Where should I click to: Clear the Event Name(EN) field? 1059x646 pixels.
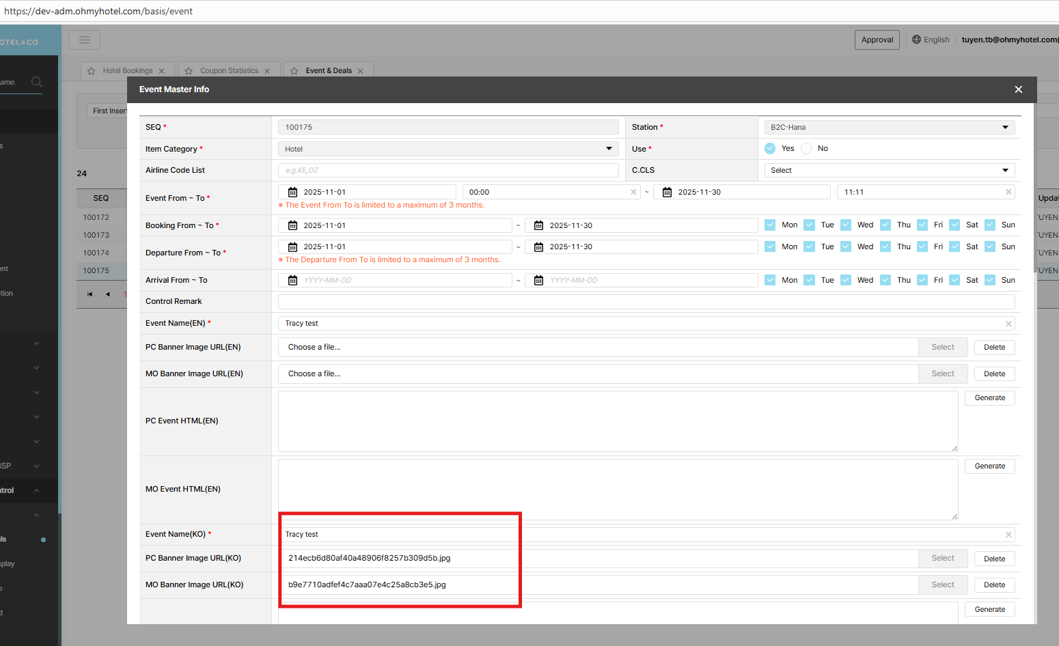[1008, 324]
